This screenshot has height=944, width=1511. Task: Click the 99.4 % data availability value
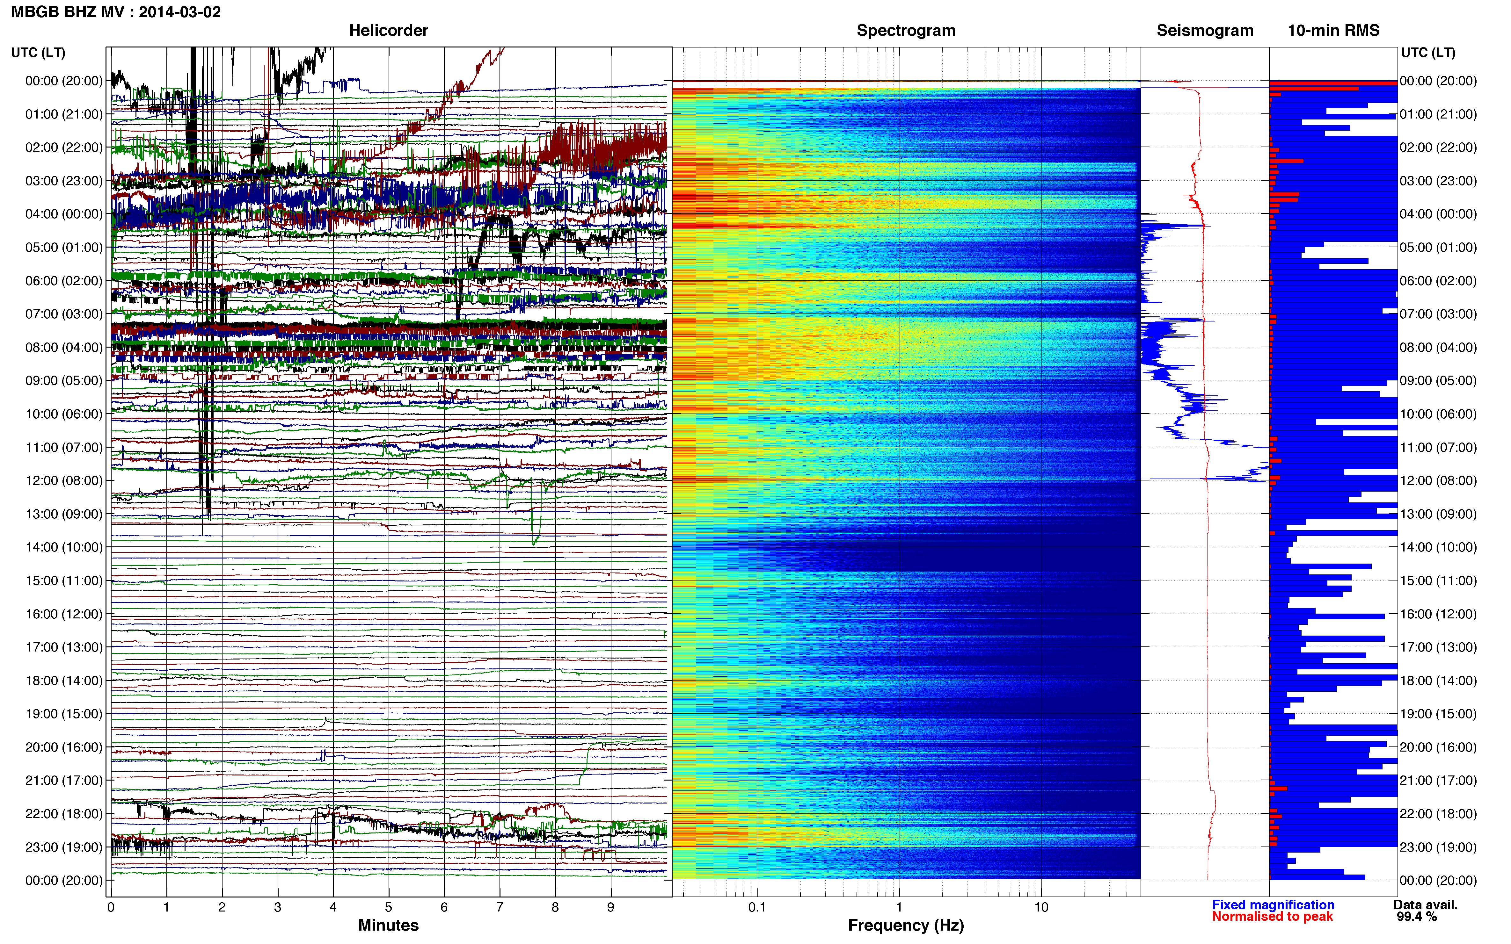pos(1417,917)
